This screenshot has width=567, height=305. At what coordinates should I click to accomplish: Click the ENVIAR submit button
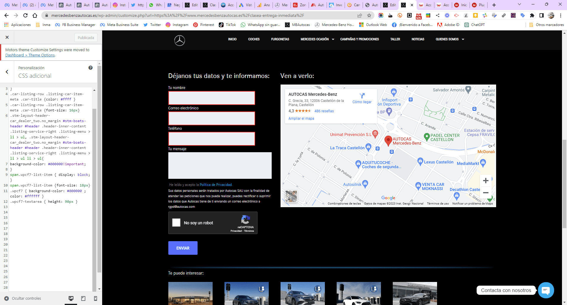pos(183,248)
